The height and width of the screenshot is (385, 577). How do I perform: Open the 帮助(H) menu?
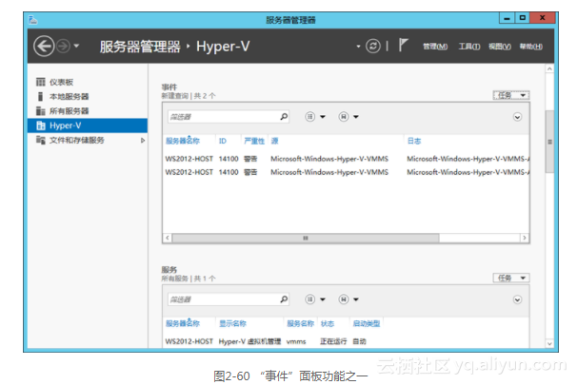pos(530,47)
